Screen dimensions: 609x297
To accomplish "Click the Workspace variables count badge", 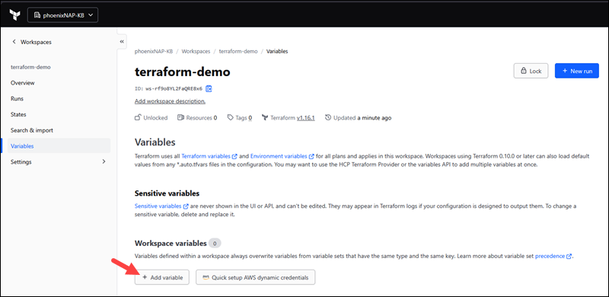I will pos(215,244).
